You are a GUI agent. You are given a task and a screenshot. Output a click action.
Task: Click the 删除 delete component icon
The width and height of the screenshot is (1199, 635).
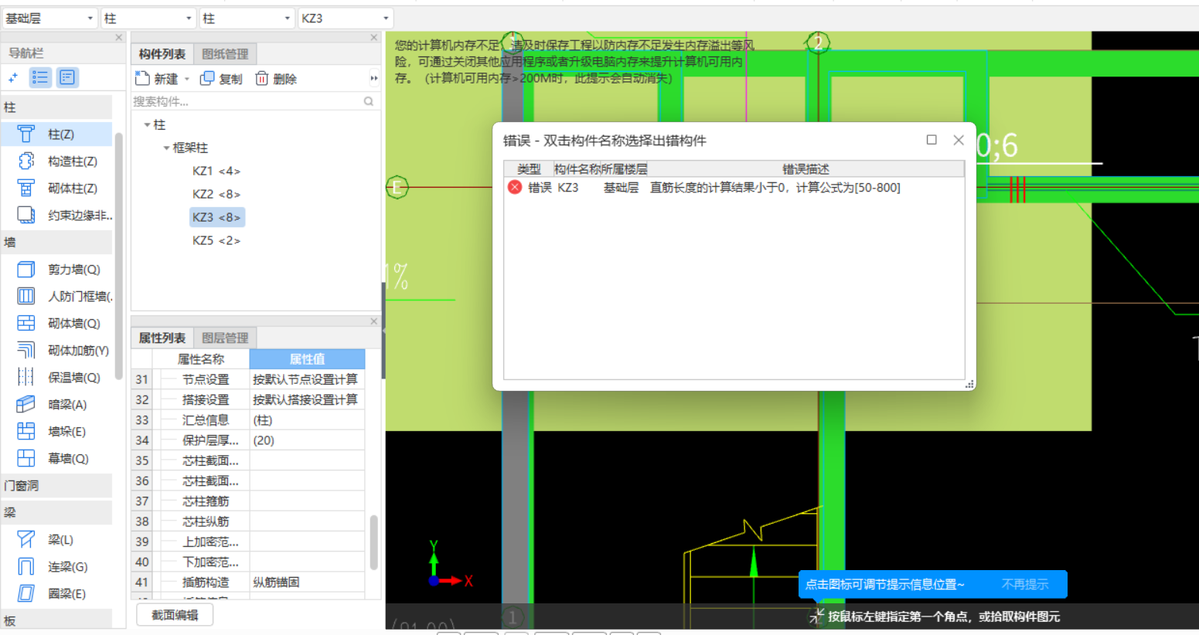coord(262,78)
